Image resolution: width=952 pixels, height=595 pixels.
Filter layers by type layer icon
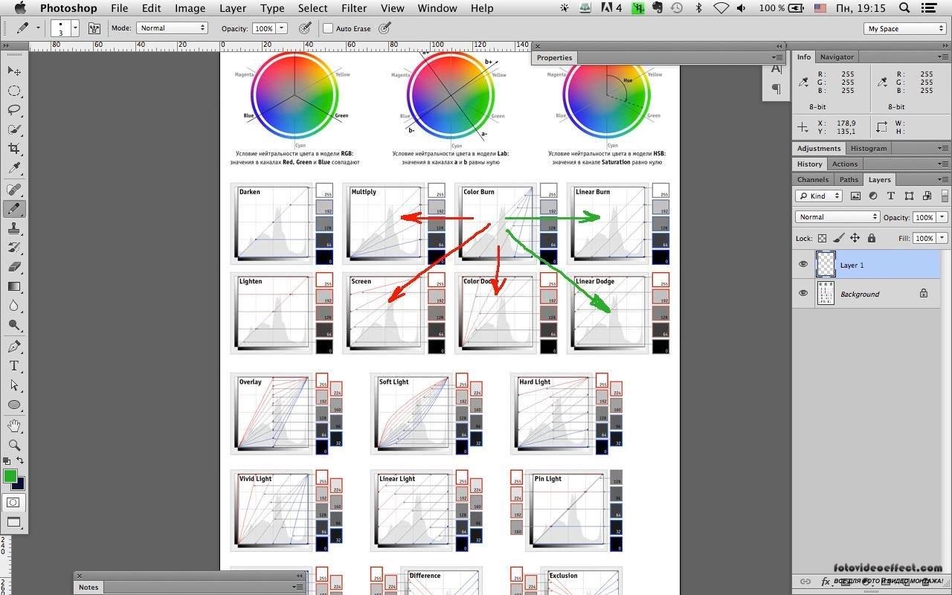point(891,196)
